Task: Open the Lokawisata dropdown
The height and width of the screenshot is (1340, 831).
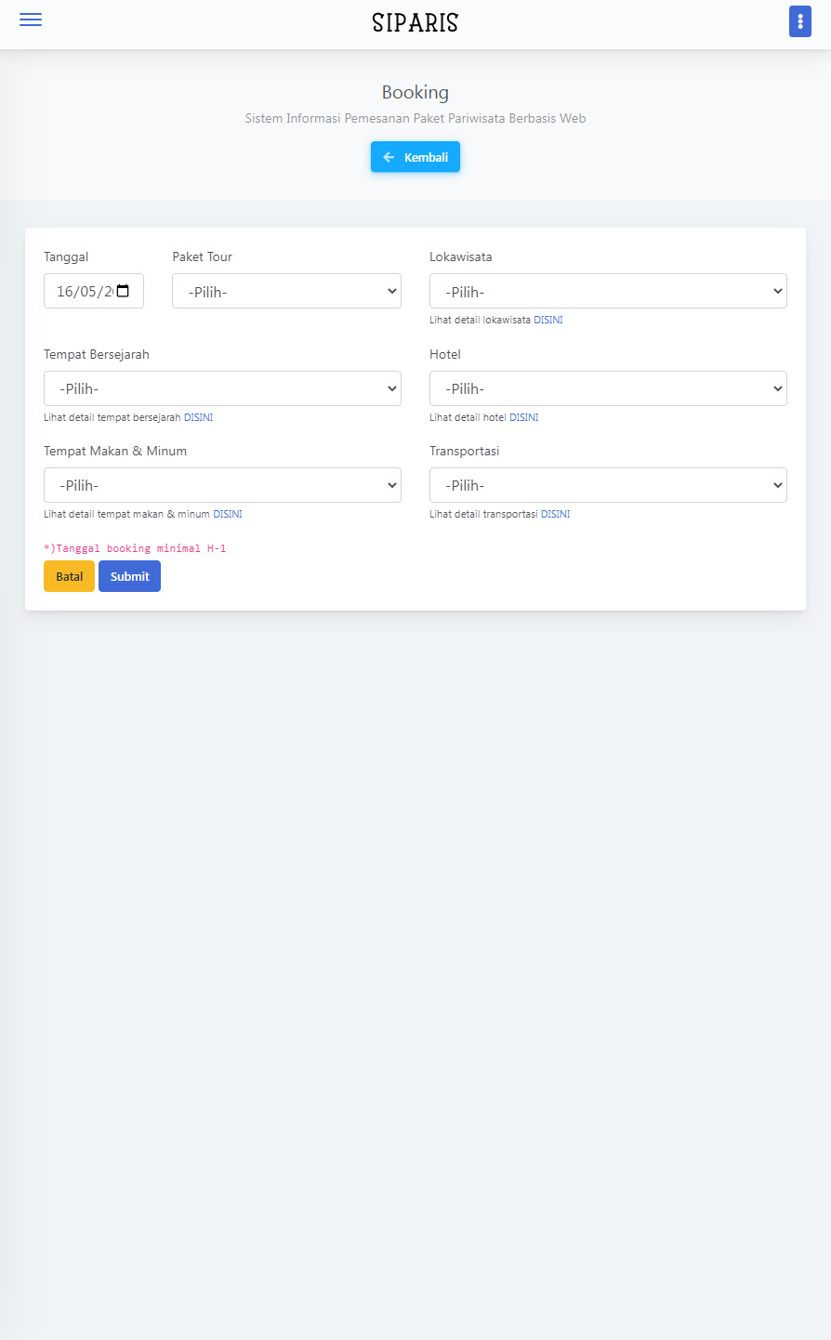Action: click(x=608, y=291)
